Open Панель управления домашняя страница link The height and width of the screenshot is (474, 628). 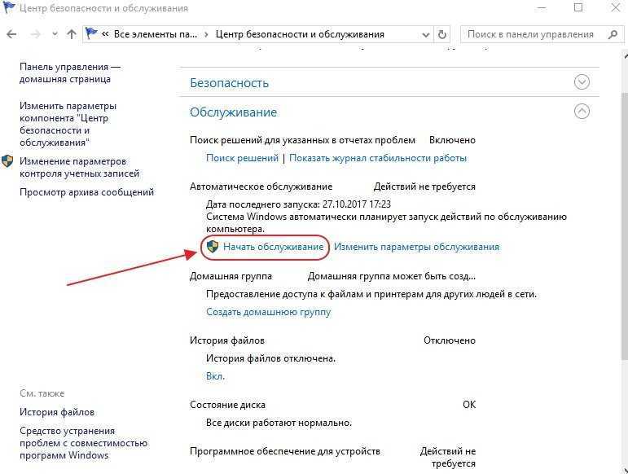pos(70,72)
